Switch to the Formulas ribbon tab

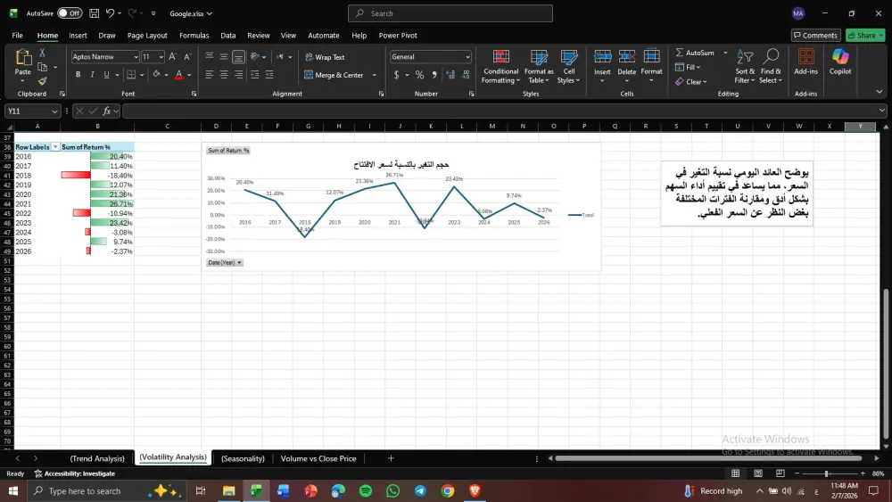pyautogui.click(x=194, y=36)
